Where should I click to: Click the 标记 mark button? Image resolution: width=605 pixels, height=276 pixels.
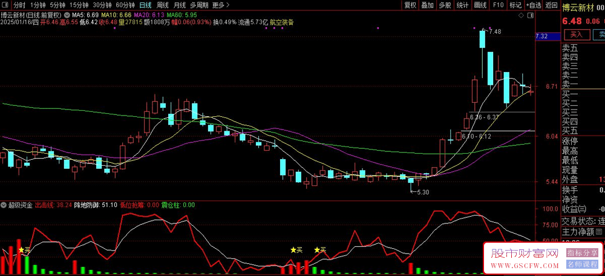click(515, 5)
